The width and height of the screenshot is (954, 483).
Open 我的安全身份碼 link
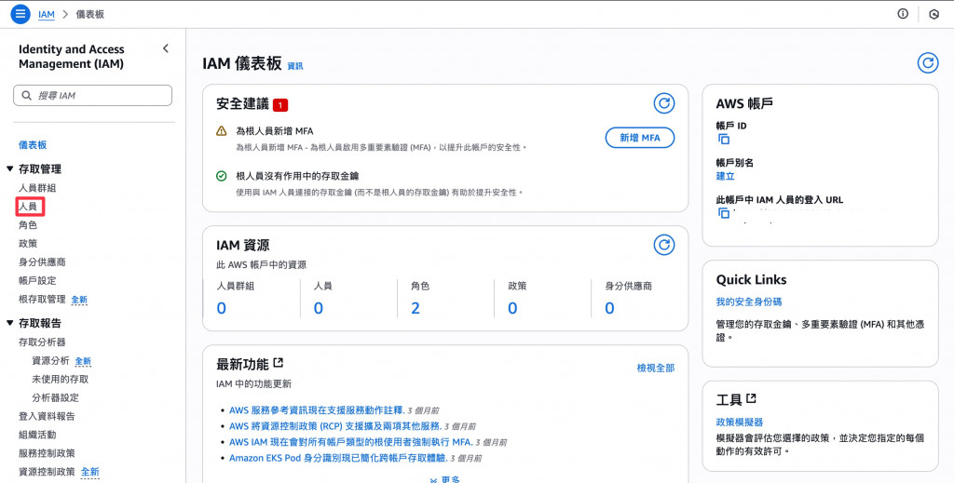tap(749, 302)
